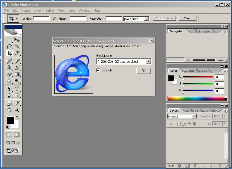Select the Type tool

click(x=17, y=89)
